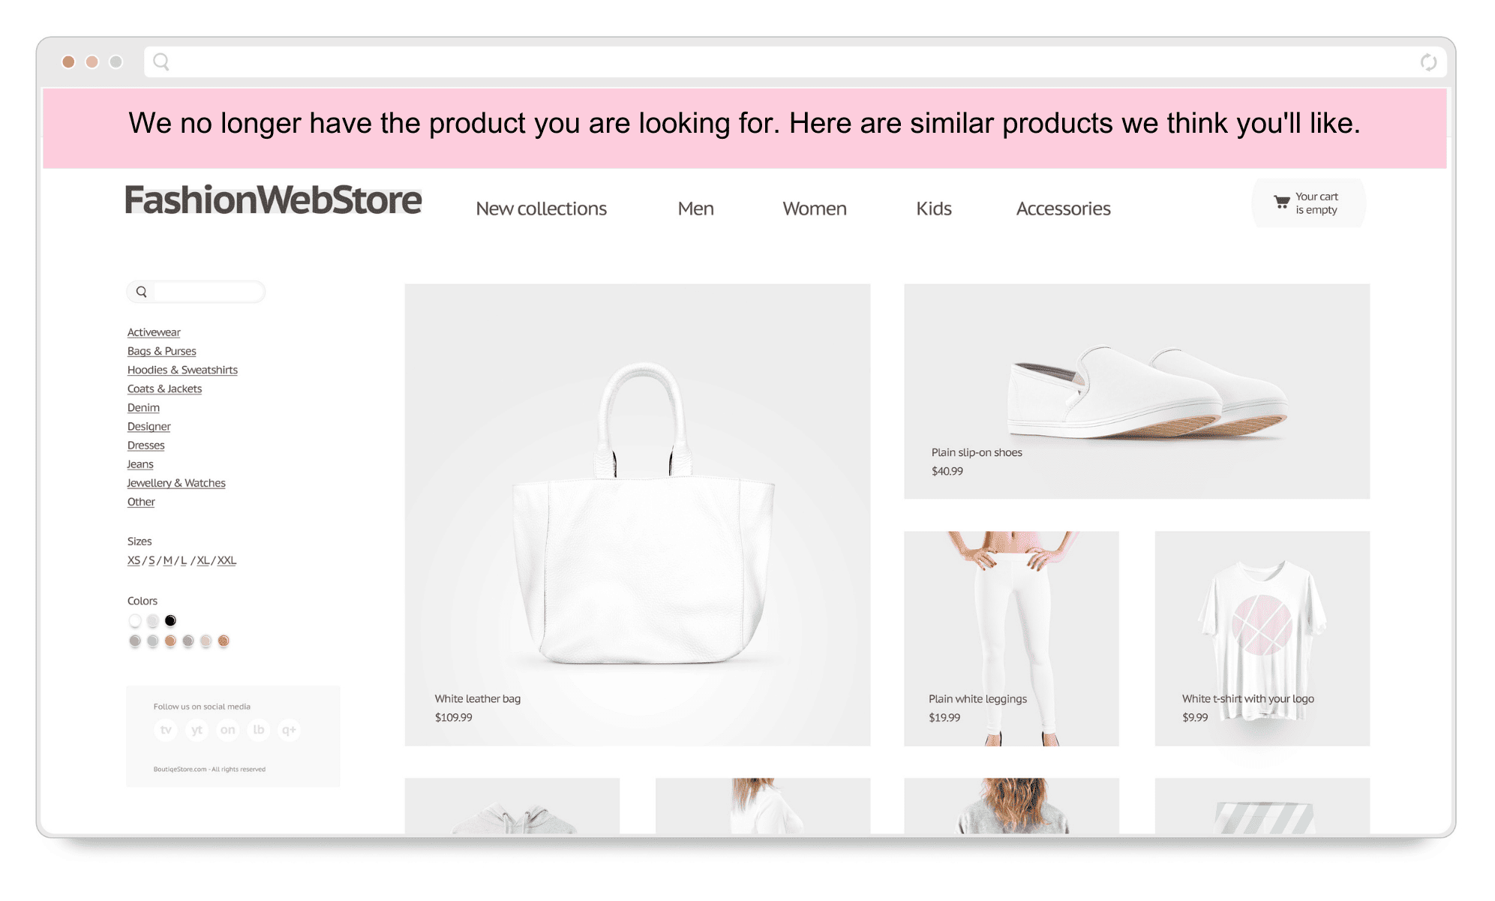Open the 'Bags & Purses' category

161,350
